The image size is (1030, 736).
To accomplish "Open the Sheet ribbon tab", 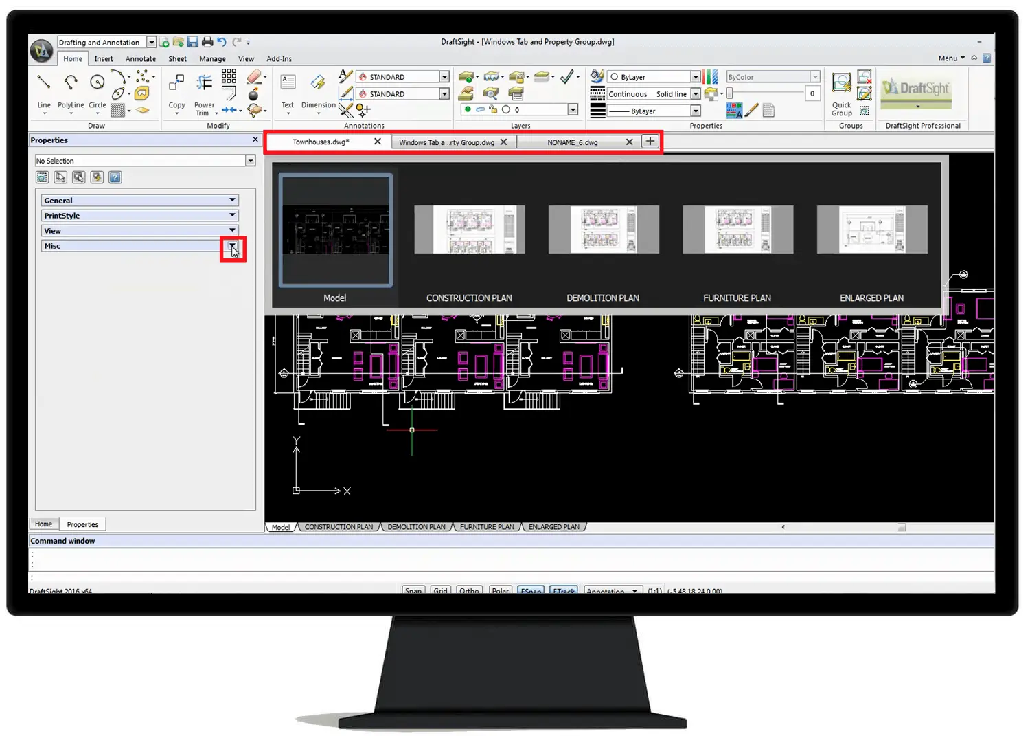I will coord(178,59).
